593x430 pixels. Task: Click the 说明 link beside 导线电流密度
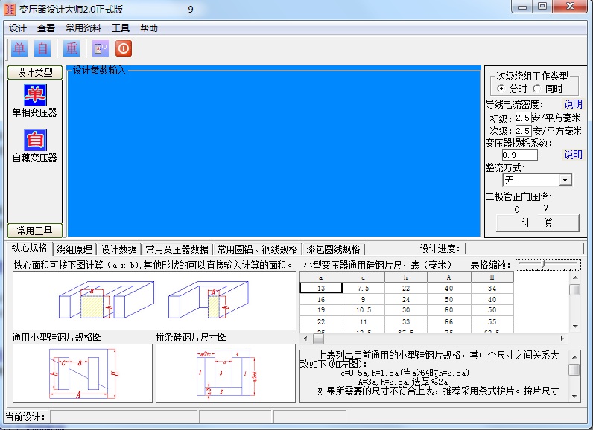[x=573, y=105]
